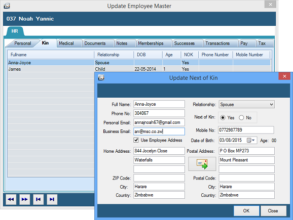
Task: Switch to the Pay tab
Action: [x=244, y=43]
